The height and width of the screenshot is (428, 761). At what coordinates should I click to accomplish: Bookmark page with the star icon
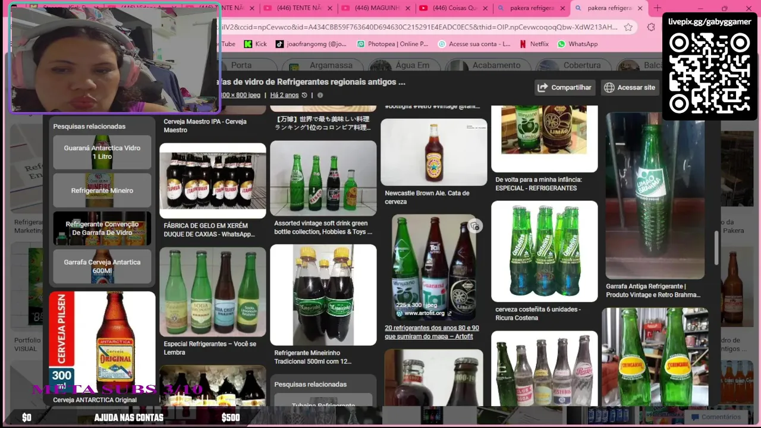[628, 27]
